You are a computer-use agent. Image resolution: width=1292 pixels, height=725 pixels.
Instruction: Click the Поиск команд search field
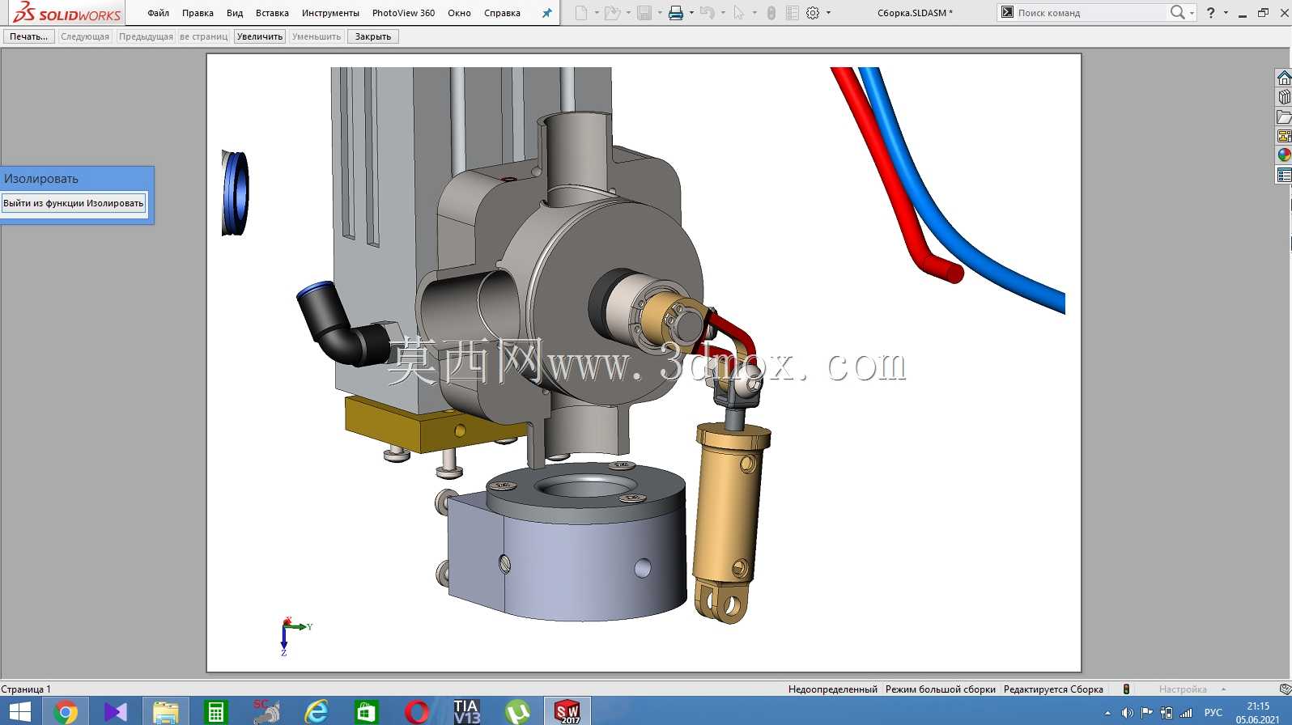click(x=1090, y=13)
